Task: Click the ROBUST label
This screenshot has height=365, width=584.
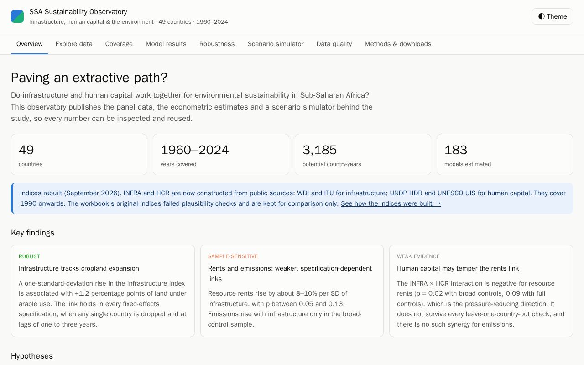Action: 29,256
